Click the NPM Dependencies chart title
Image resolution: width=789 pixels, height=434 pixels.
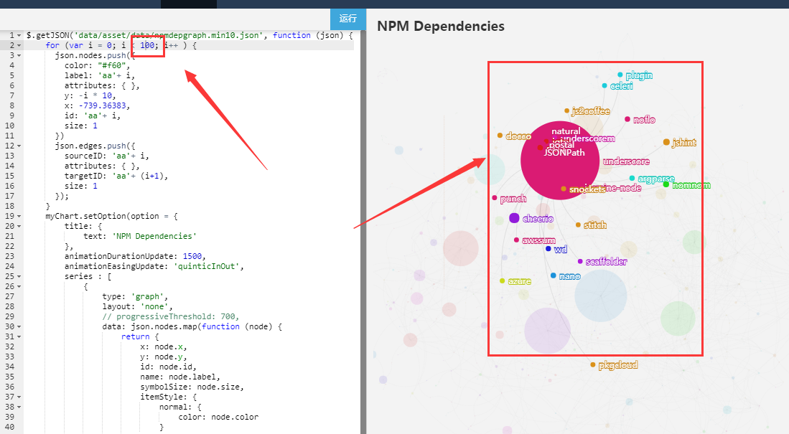click(x=441, y=26)
